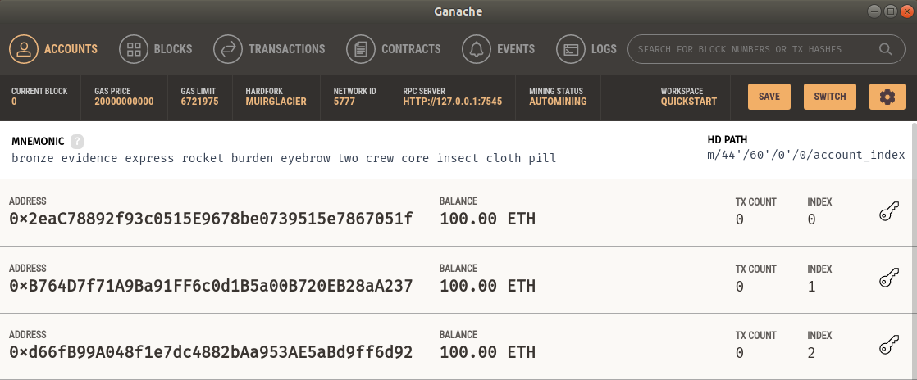Click the Switch workspace button
This screenshot has height=380, width=917.
(830, 97)
